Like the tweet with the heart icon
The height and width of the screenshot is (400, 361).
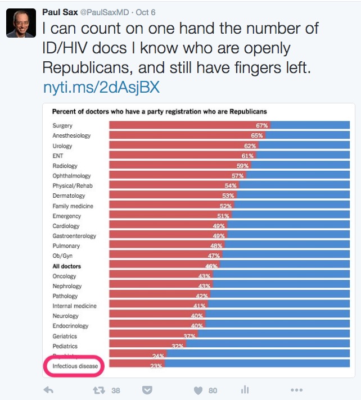click(197, 389)
